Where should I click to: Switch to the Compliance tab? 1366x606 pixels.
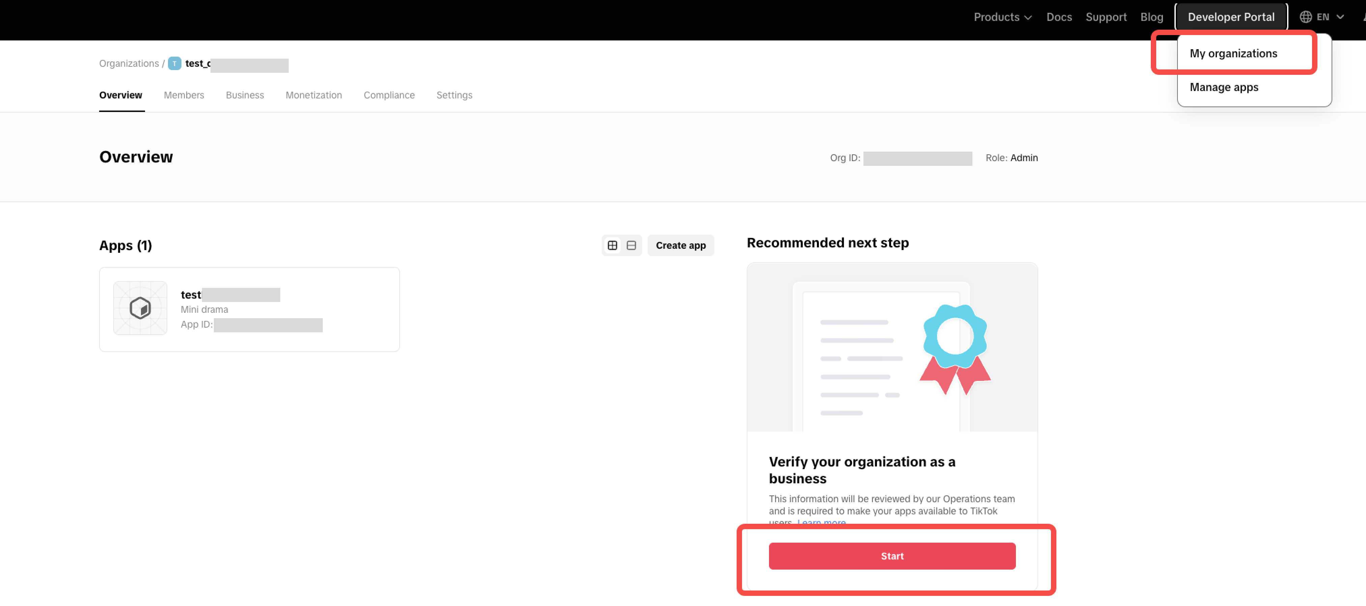(x=389, y=95)
